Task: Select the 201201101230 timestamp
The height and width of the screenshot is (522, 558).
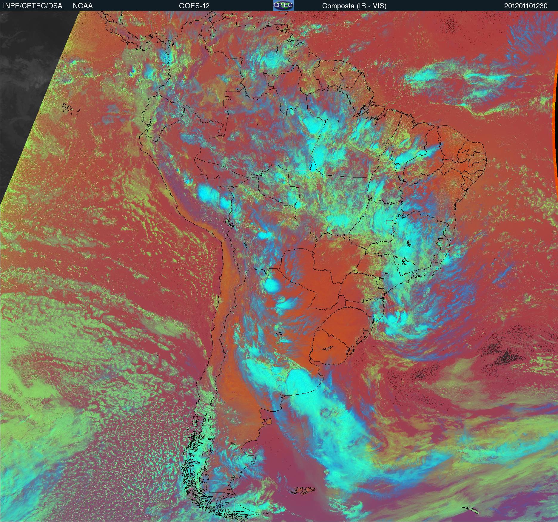Action: [x=526, y=6]
